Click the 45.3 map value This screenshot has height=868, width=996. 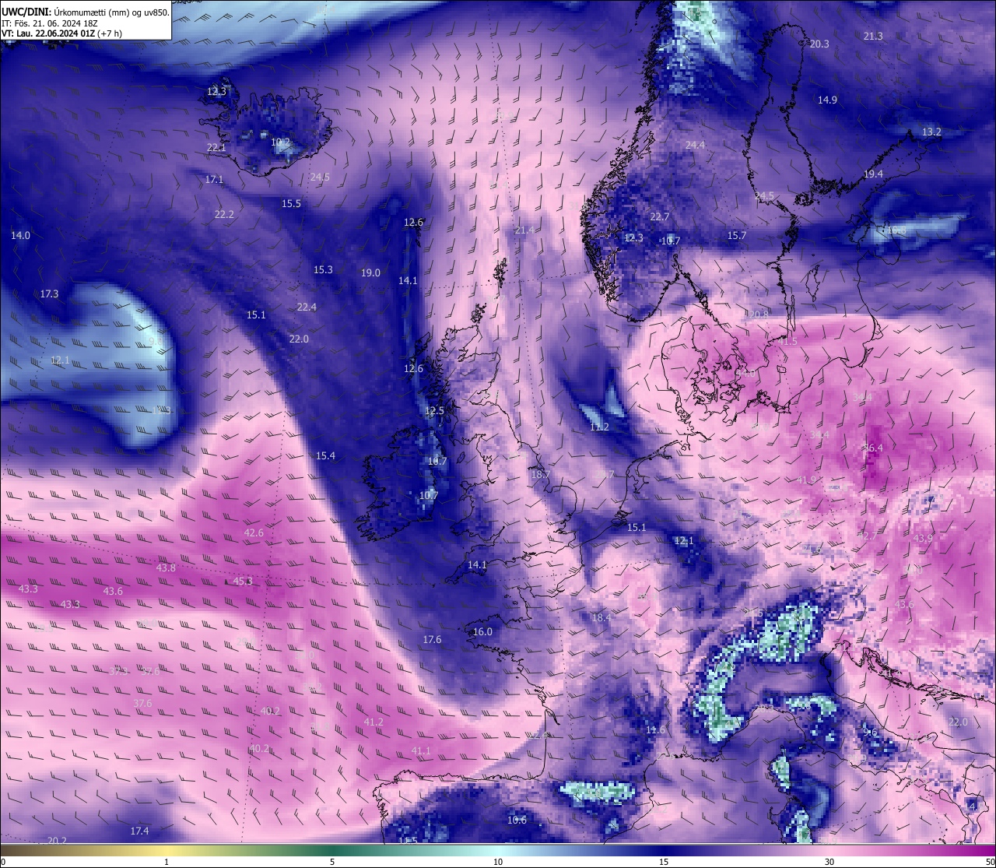click(x=243, y=581)
